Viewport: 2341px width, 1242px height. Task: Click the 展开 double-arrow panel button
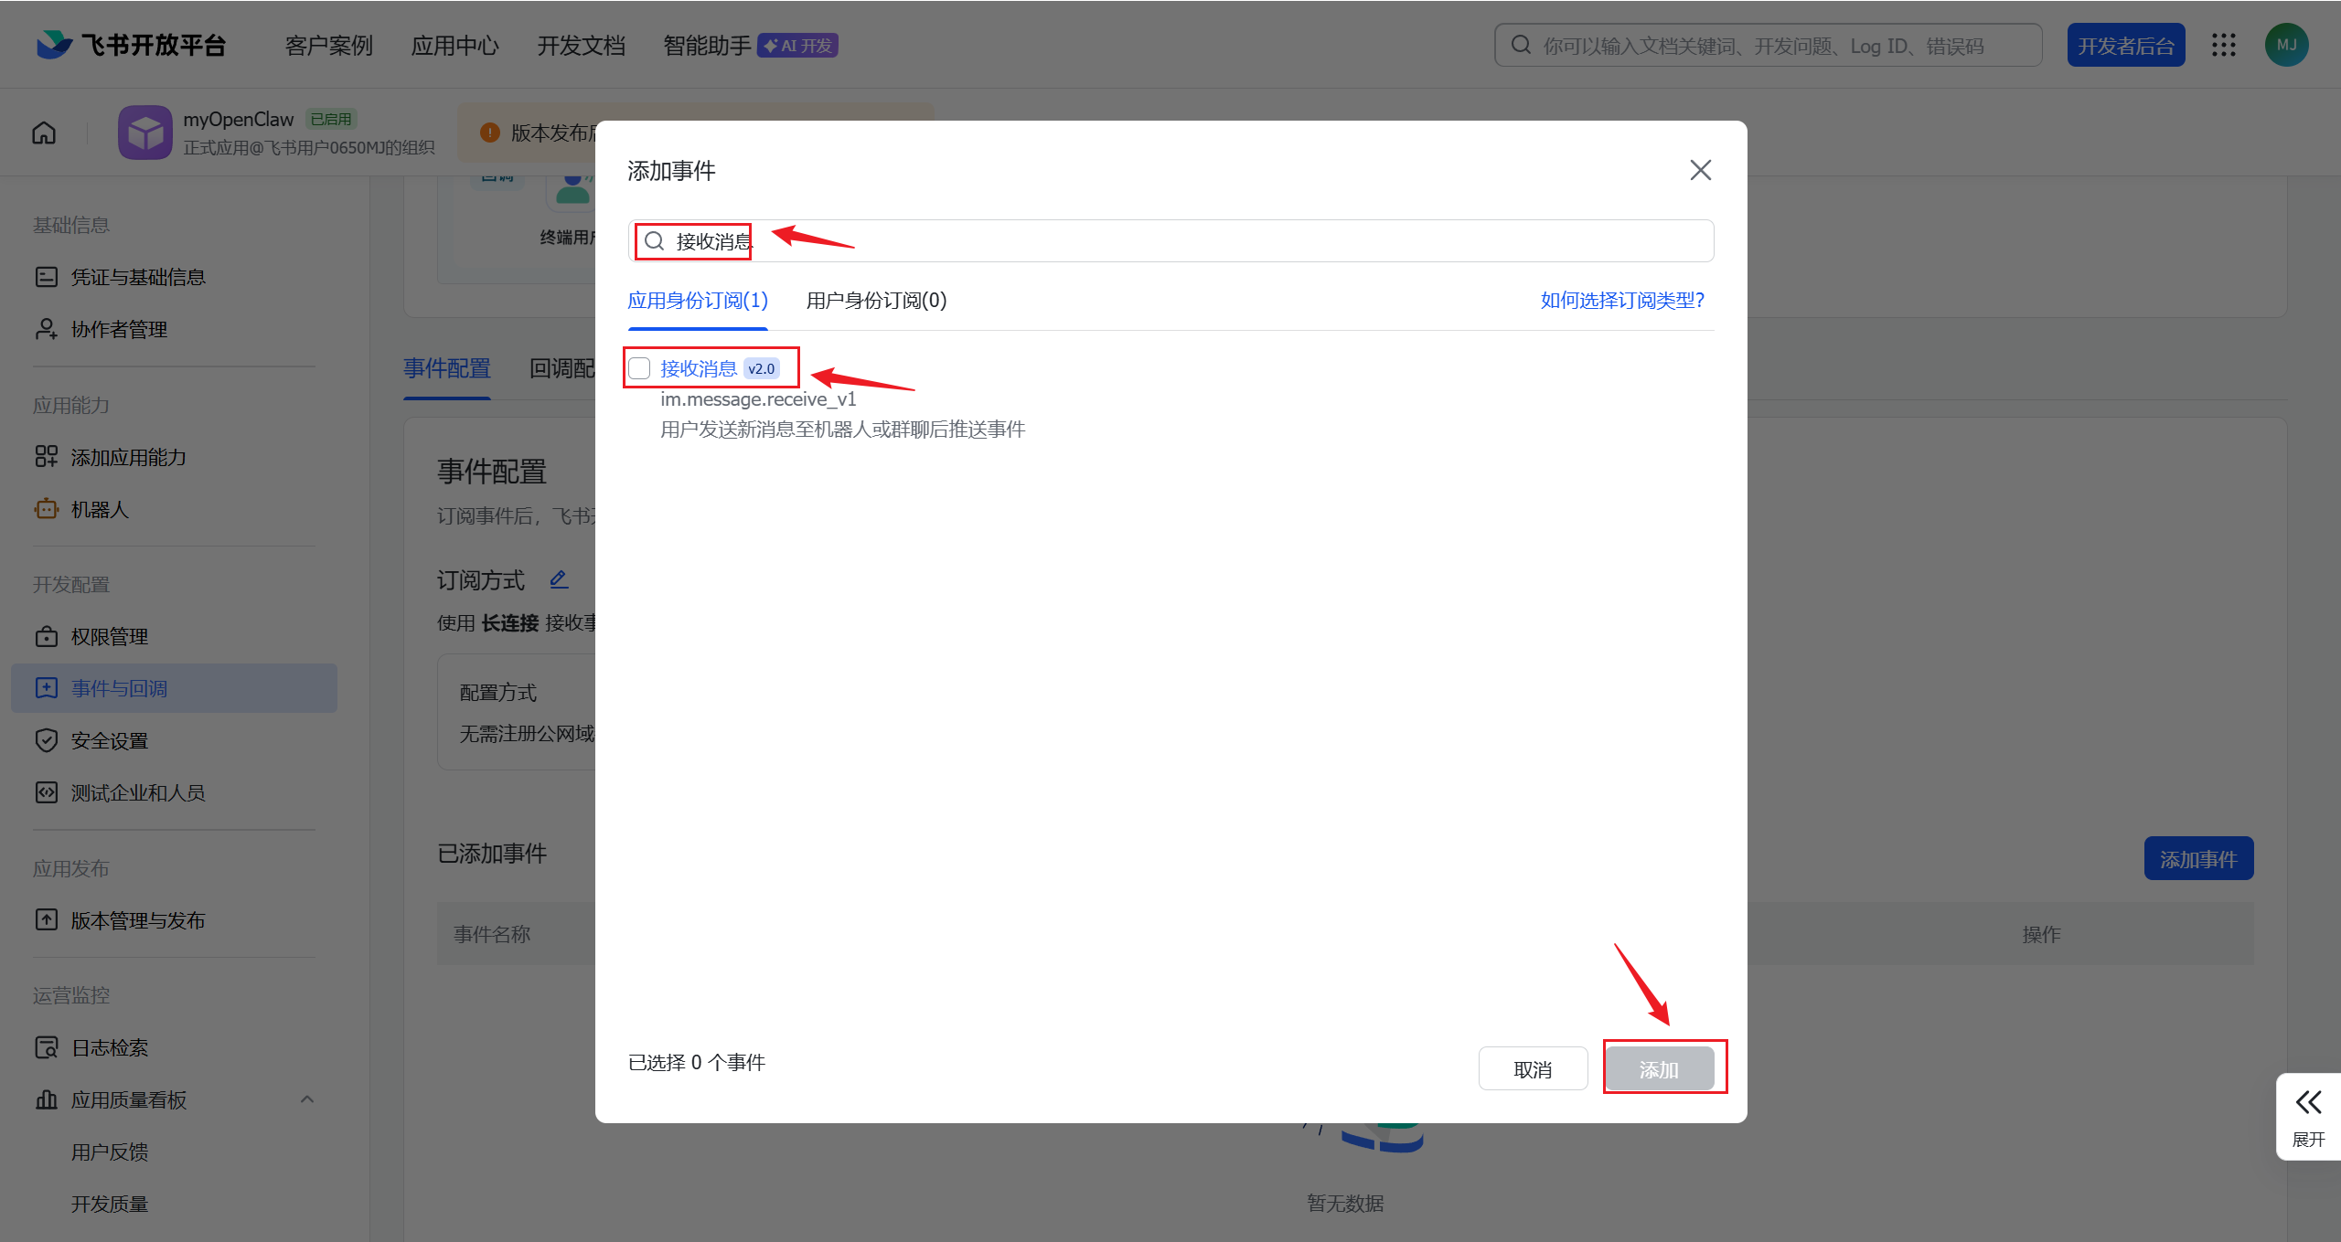click(2308, 1117)
